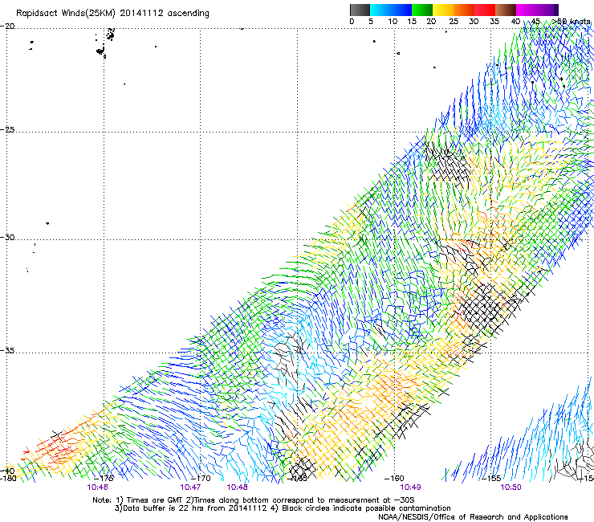Image resolution: width=594 pixels, height=522 pixels.
Task: Click the '-35' latitude axis label
Action: click(x=7, y=350)
